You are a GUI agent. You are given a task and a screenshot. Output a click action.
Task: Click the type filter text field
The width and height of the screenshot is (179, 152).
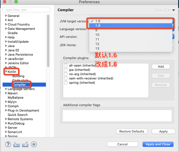click(x=26, y=10)
